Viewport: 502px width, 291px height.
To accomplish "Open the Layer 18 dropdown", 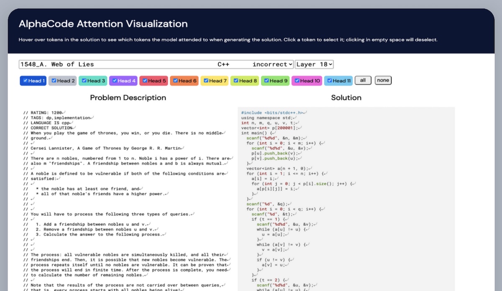I will [x=314, y=64].
